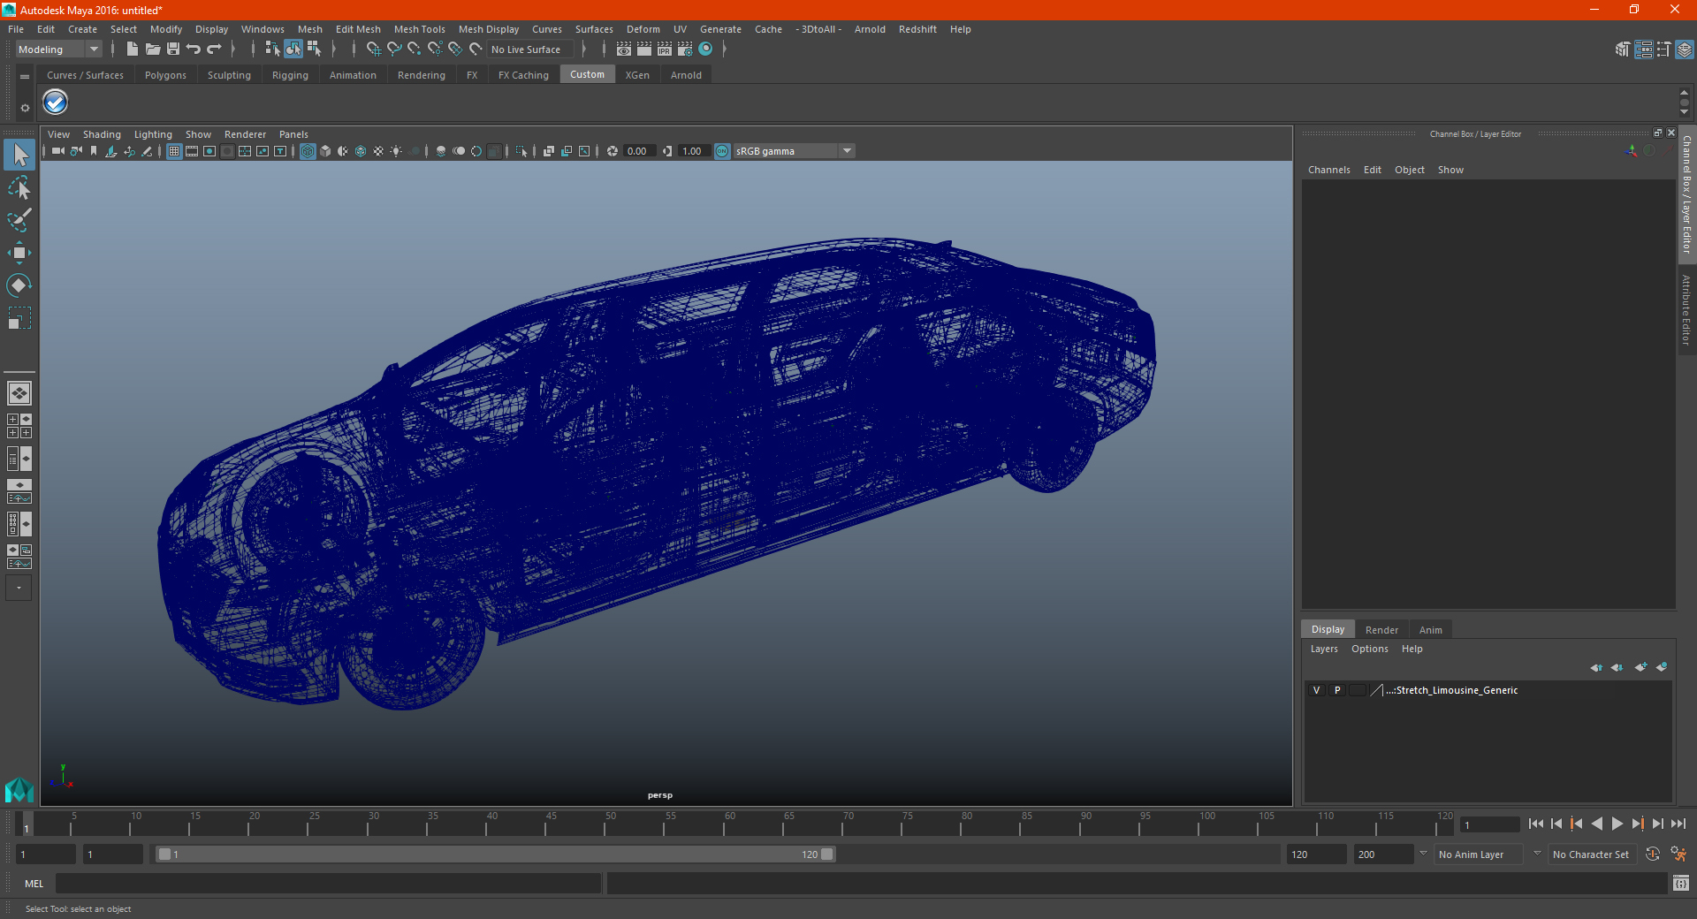Image resolution: width=1697 pixels, height=919 pixels.
Task: Toggle auto keyframe icon beside character set
Action: click(1652, 854)
